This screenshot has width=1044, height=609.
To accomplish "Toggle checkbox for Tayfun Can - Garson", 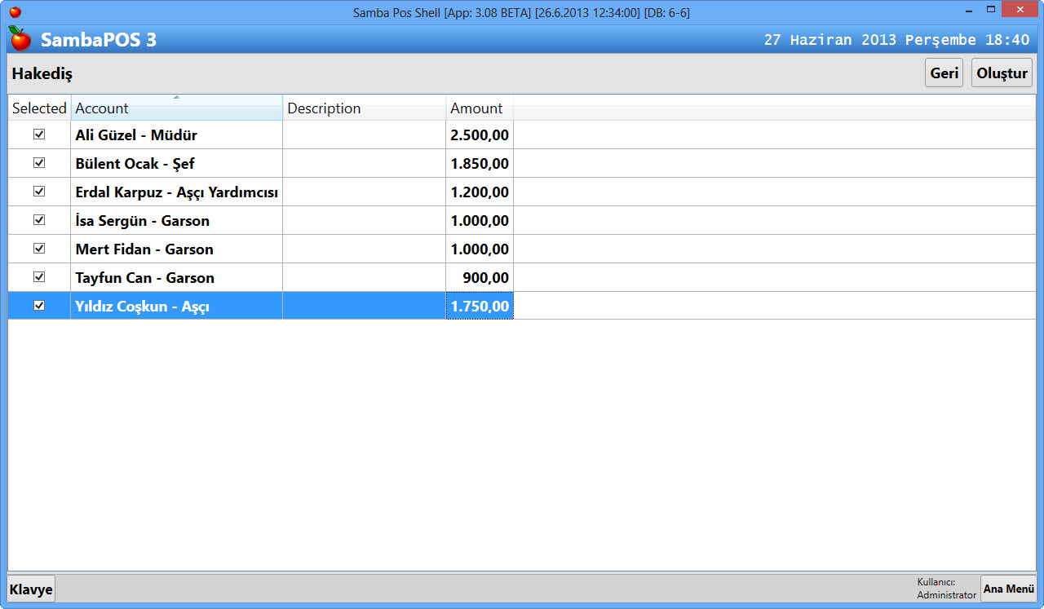I will point(39,277).
